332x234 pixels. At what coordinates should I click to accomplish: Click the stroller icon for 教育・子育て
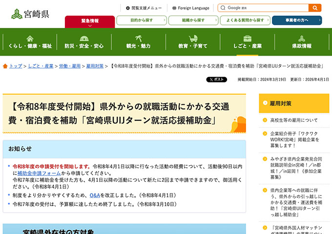(193, 38)
